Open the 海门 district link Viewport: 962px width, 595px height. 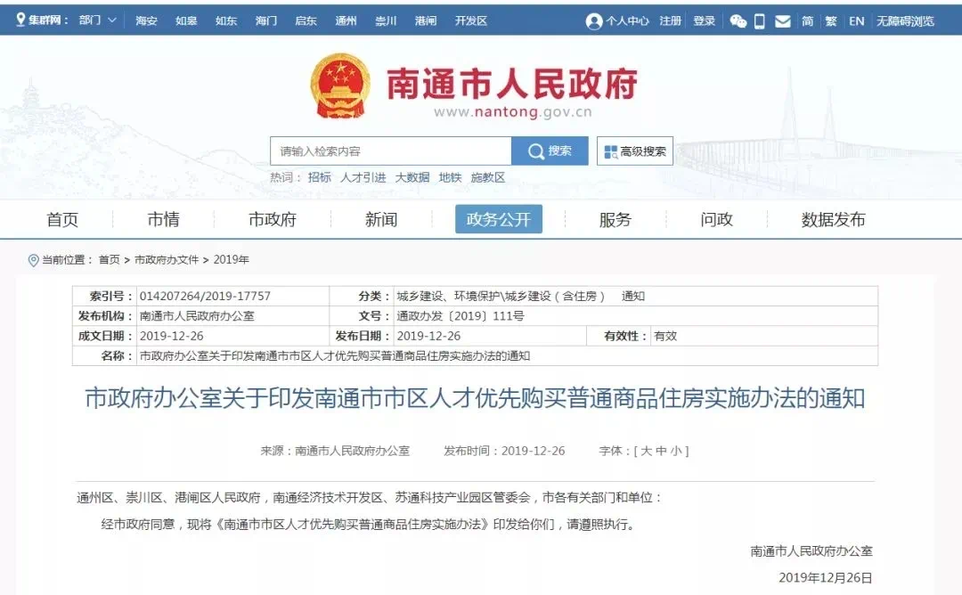[x=265, y=20]
